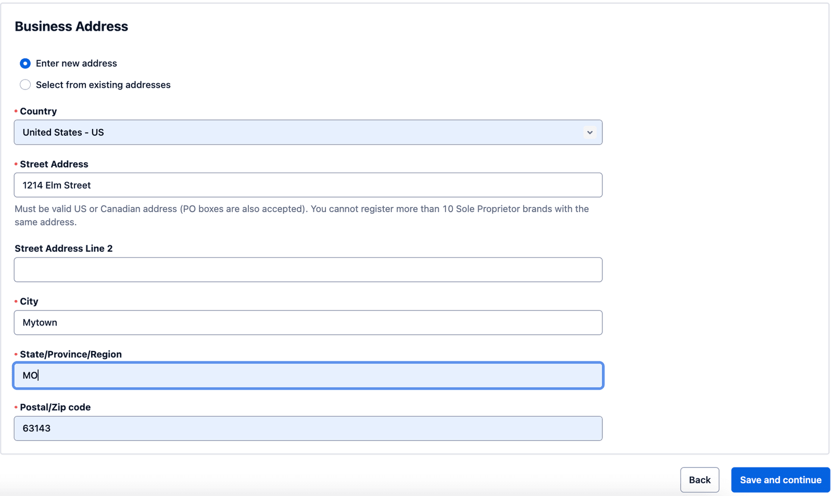Click the City field label
This screenshot has height=496, width=833.
[x=29, y=301]
